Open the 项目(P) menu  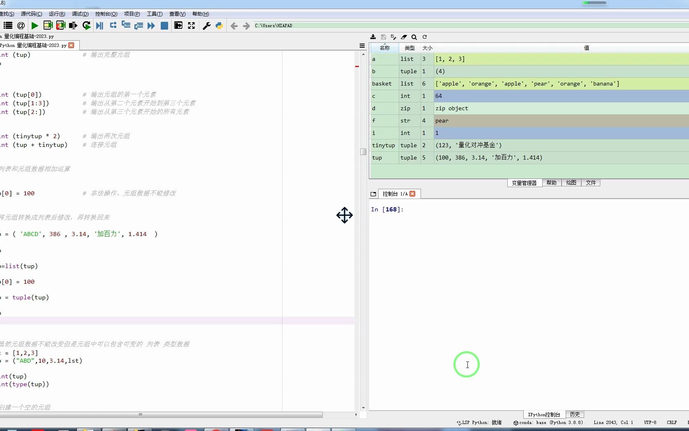click(x=132, y=14)
